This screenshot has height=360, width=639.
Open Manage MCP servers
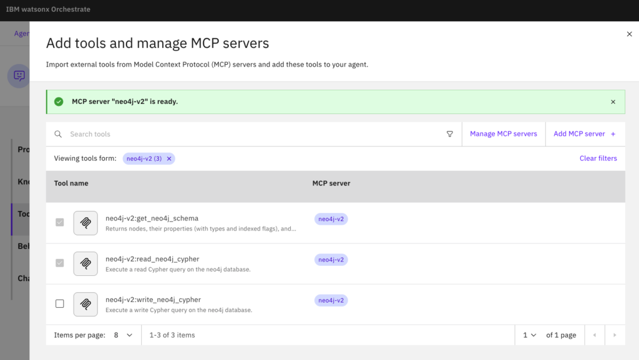503,134
